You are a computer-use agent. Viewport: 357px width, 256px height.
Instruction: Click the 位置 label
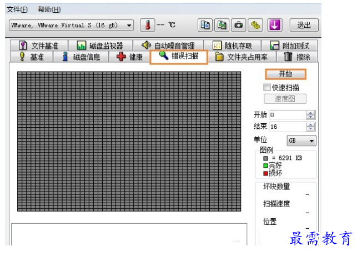(270, 222)
